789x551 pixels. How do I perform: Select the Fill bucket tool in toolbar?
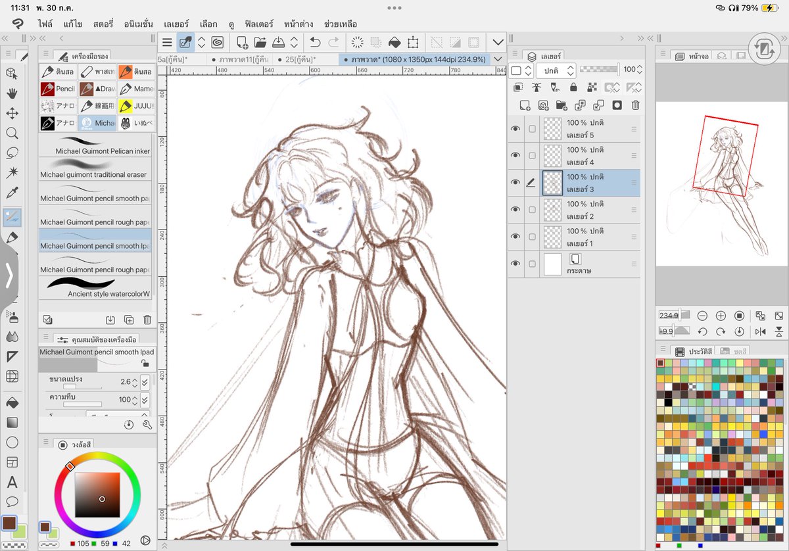coord(12,402)
